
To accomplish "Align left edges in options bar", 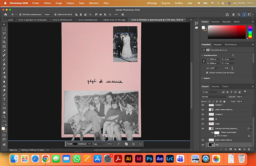I will 76,15.
